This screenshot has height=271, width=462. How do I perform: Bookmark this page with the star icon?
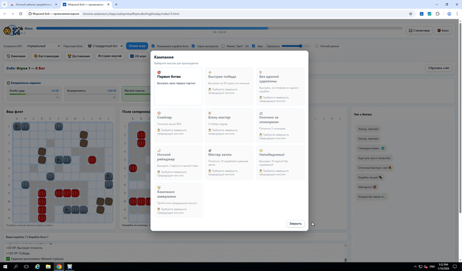pos(411,13)
